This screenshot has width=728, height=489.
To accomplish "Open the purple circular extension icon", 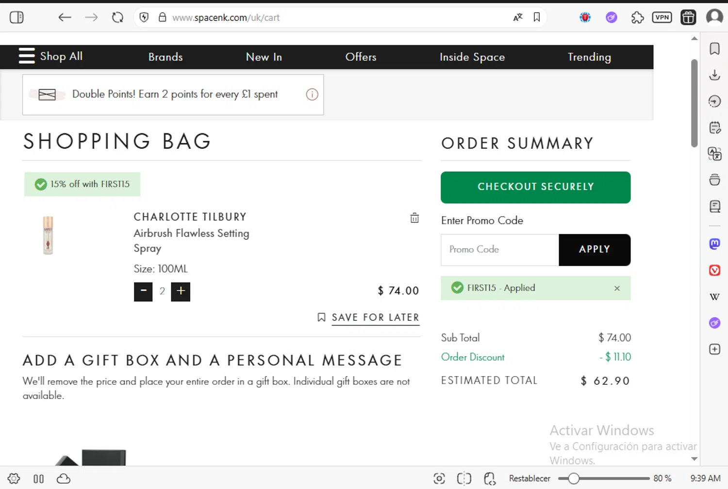I will [612, 17].
